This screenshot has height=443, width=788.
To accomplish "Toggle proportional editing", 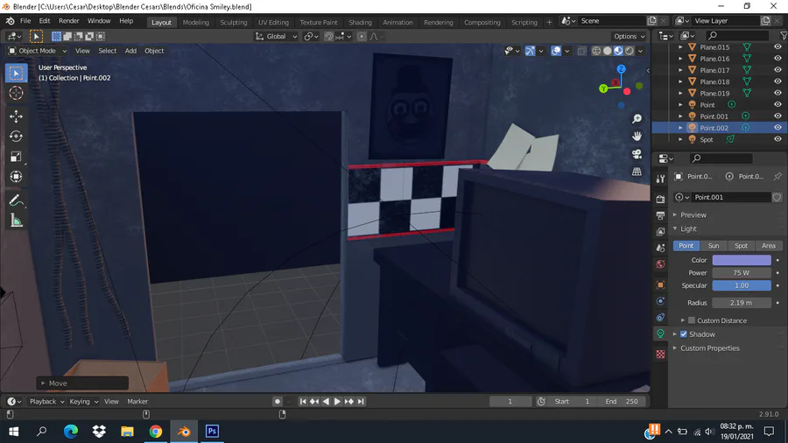I will (x=362, y=36).
